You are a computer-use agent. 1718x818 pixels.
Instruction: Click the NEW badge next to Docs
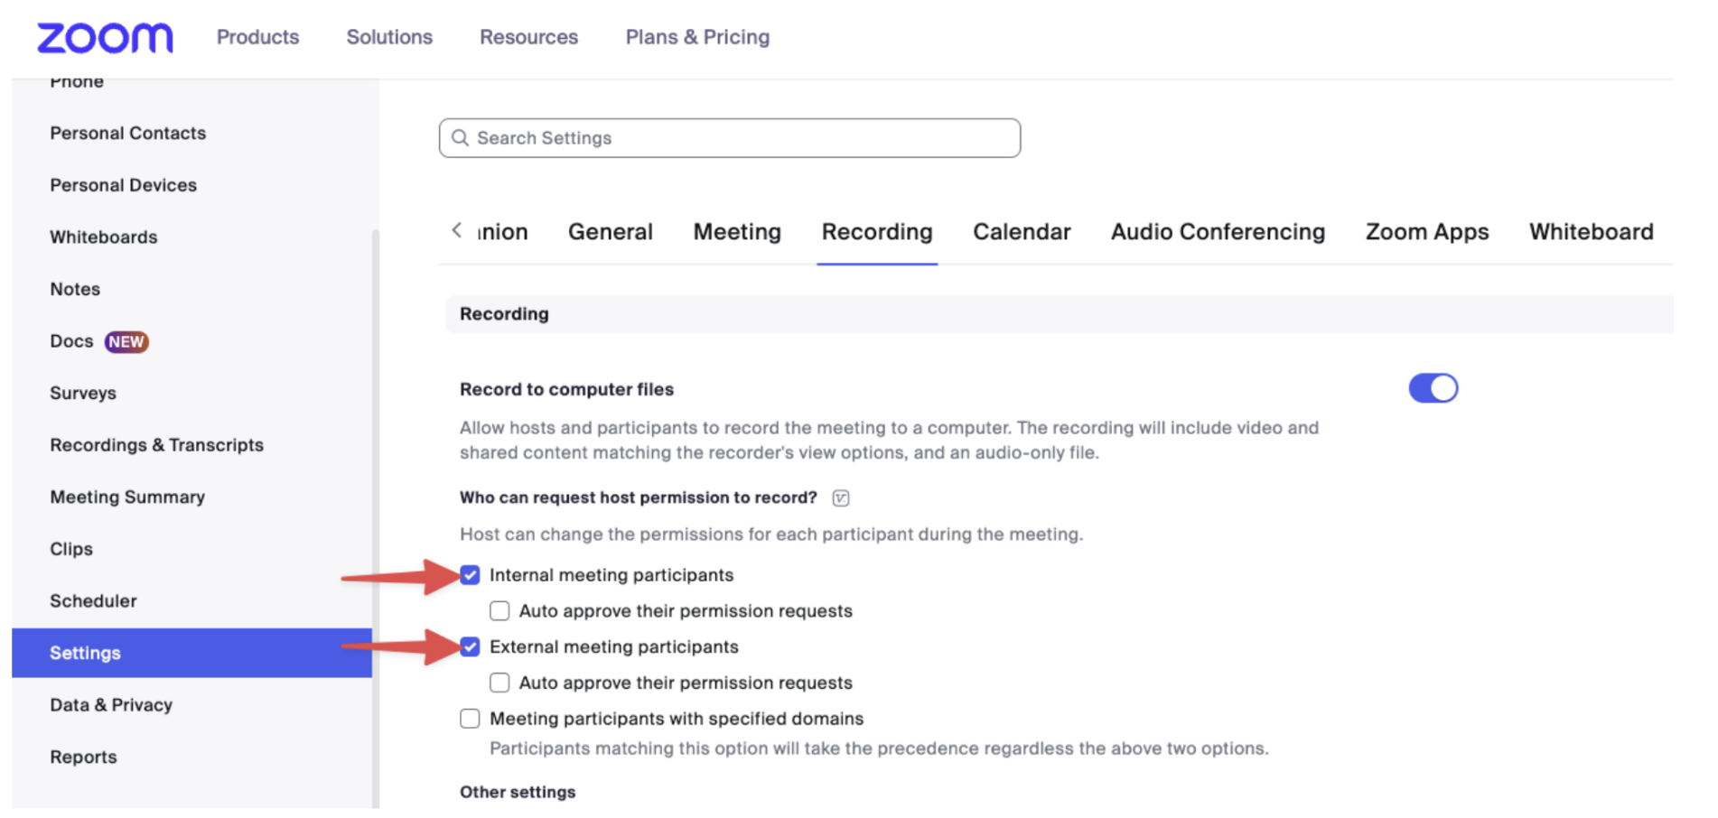[126, 342]
